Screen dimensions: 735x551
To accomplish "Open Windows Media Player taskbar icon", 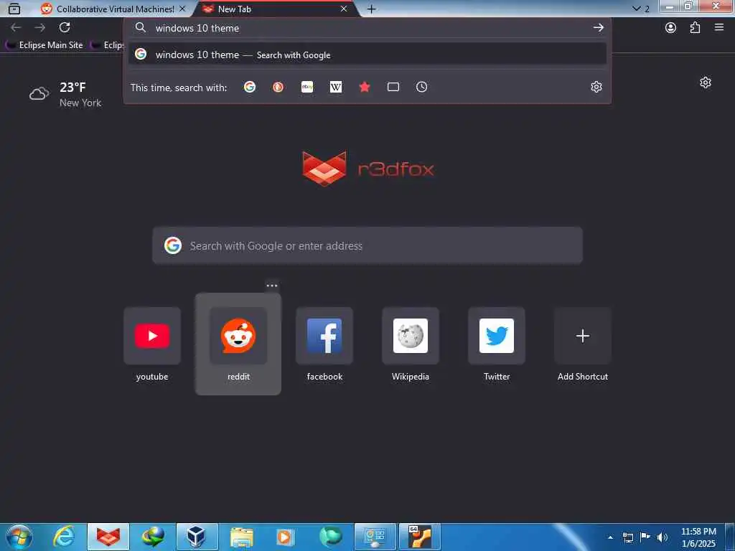I will click(286, 537).
